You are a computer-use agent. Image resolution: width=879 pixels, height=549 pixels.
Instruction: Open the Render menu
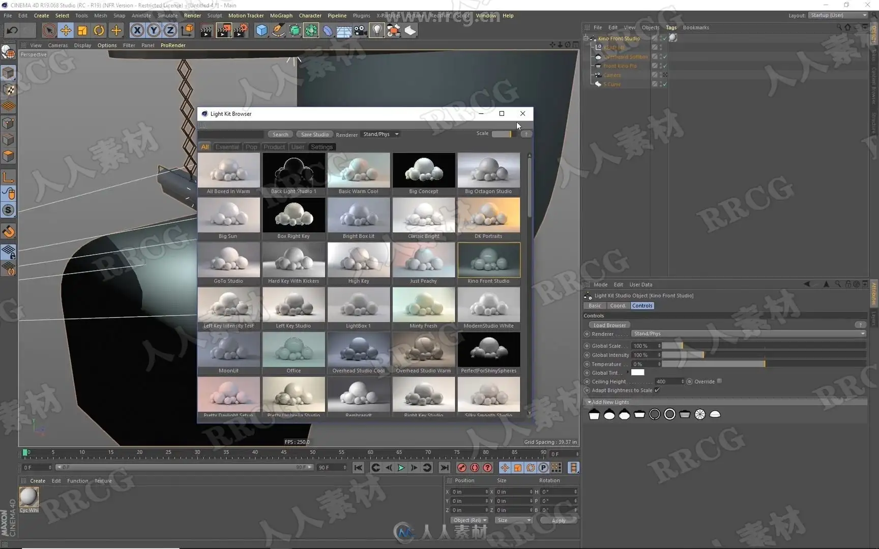pyautogui.click(x=192, y=16)
